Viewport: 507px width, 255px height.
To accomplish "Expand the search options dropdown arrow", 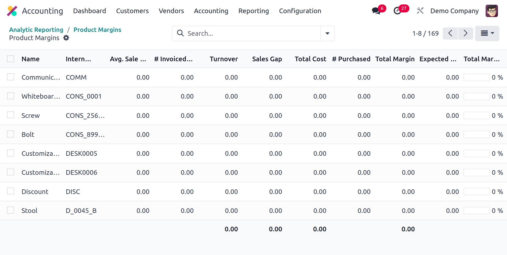I will [327, 34].
